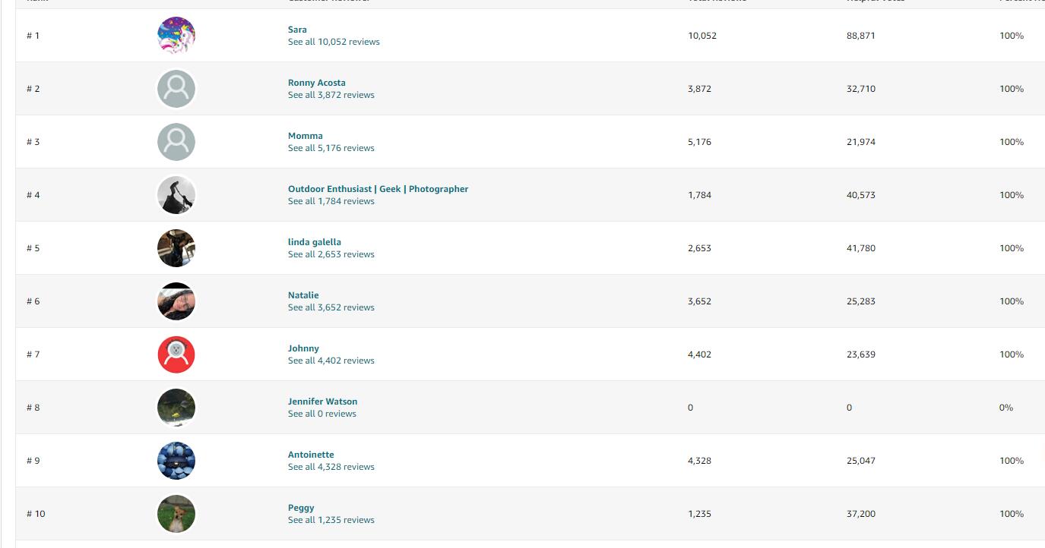This screenshot has height=548, width=1045.
Task: Open Jennifer Watson's profile name link
Action: pyautogui.click(x=323, y=402)
